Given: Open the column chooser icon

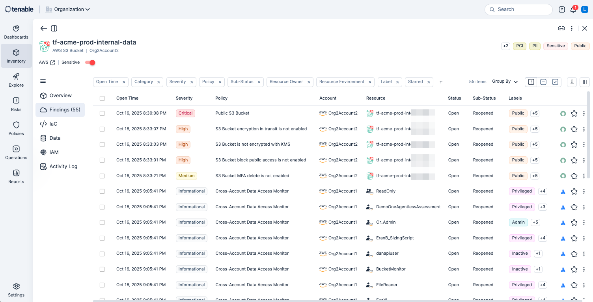Looking at the screenshot, I should (x=585, y=82).
